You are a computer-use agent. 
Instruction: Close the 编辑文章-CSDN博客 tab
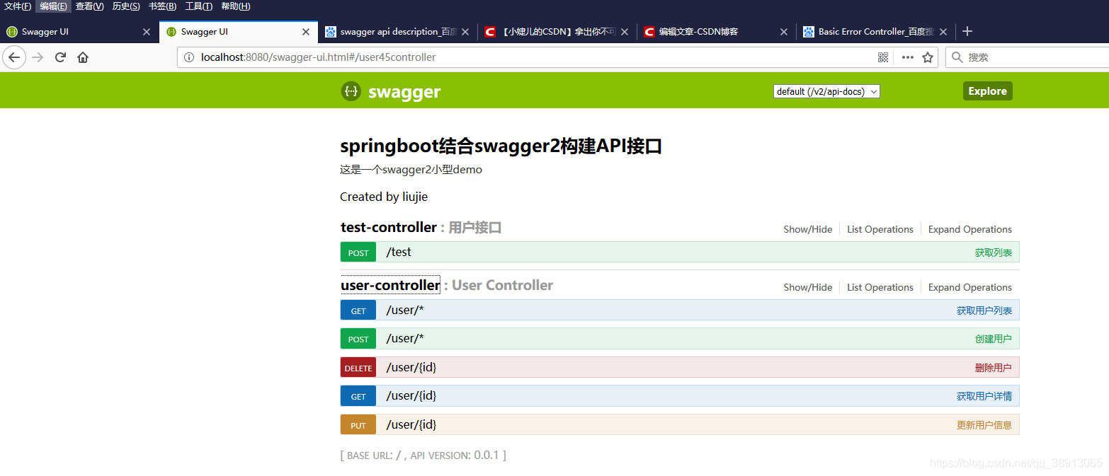pos(784,32)
